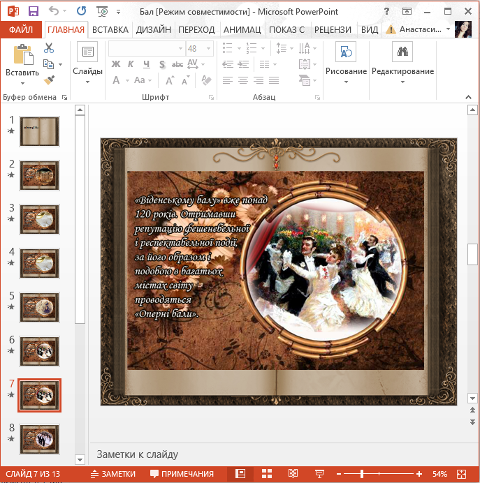
Task: Decrease list indent level
Action: (x=228, y=64)
